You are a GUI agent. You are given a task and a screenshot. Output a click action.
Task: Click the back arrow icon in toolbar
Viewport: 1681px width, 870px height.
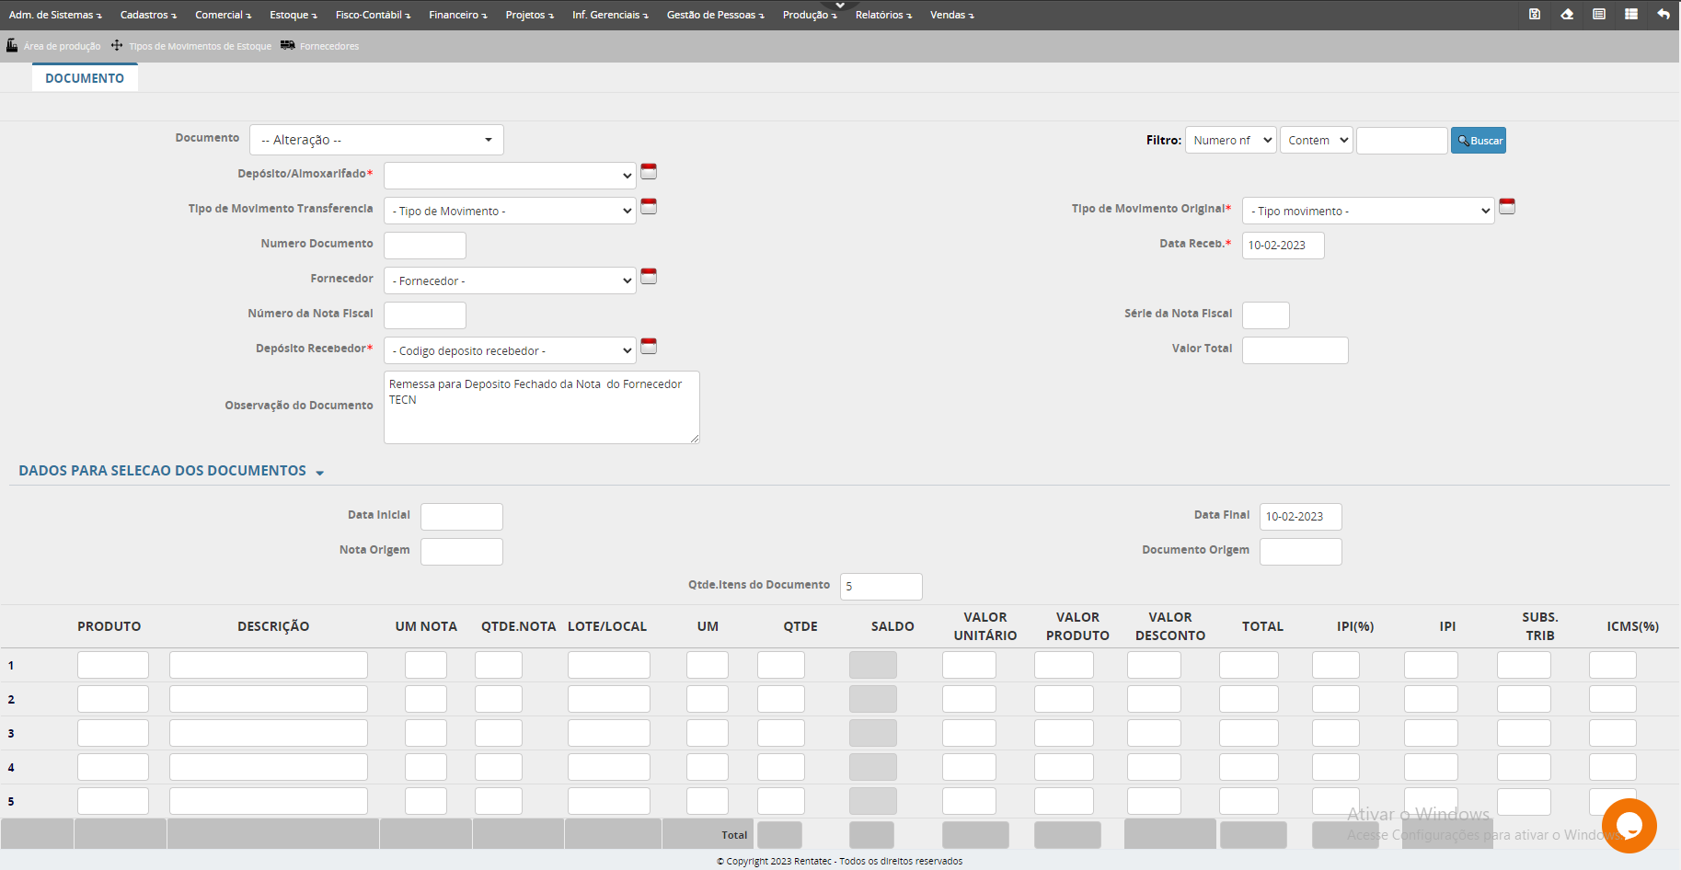pyautogui.click(x=1664, y=14)
